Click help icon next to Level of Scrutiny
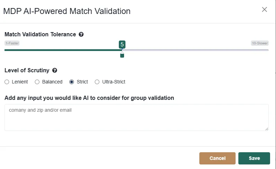This screenshot has height=169, width=276. click(55, 71)
